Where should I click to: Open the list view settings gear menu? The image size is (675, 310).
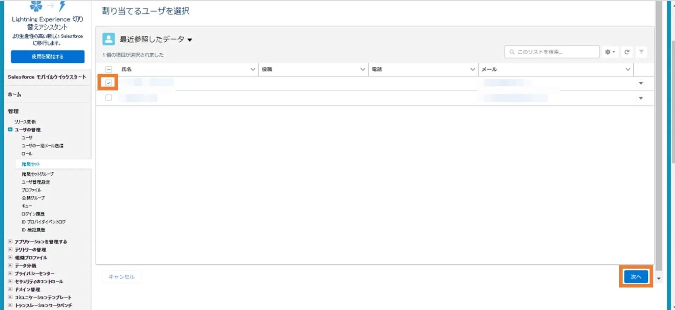click(x=610, y=52)
